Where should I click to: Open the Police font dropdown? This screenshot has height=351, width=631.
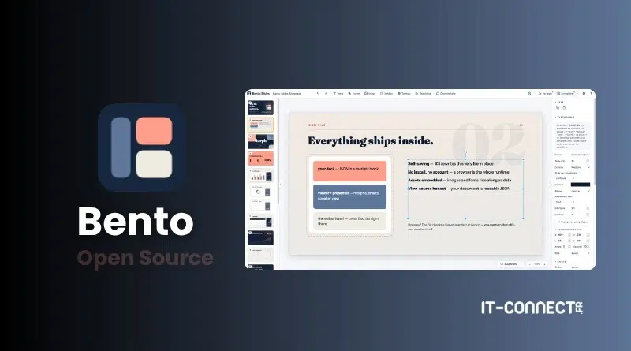pos(581,155)
